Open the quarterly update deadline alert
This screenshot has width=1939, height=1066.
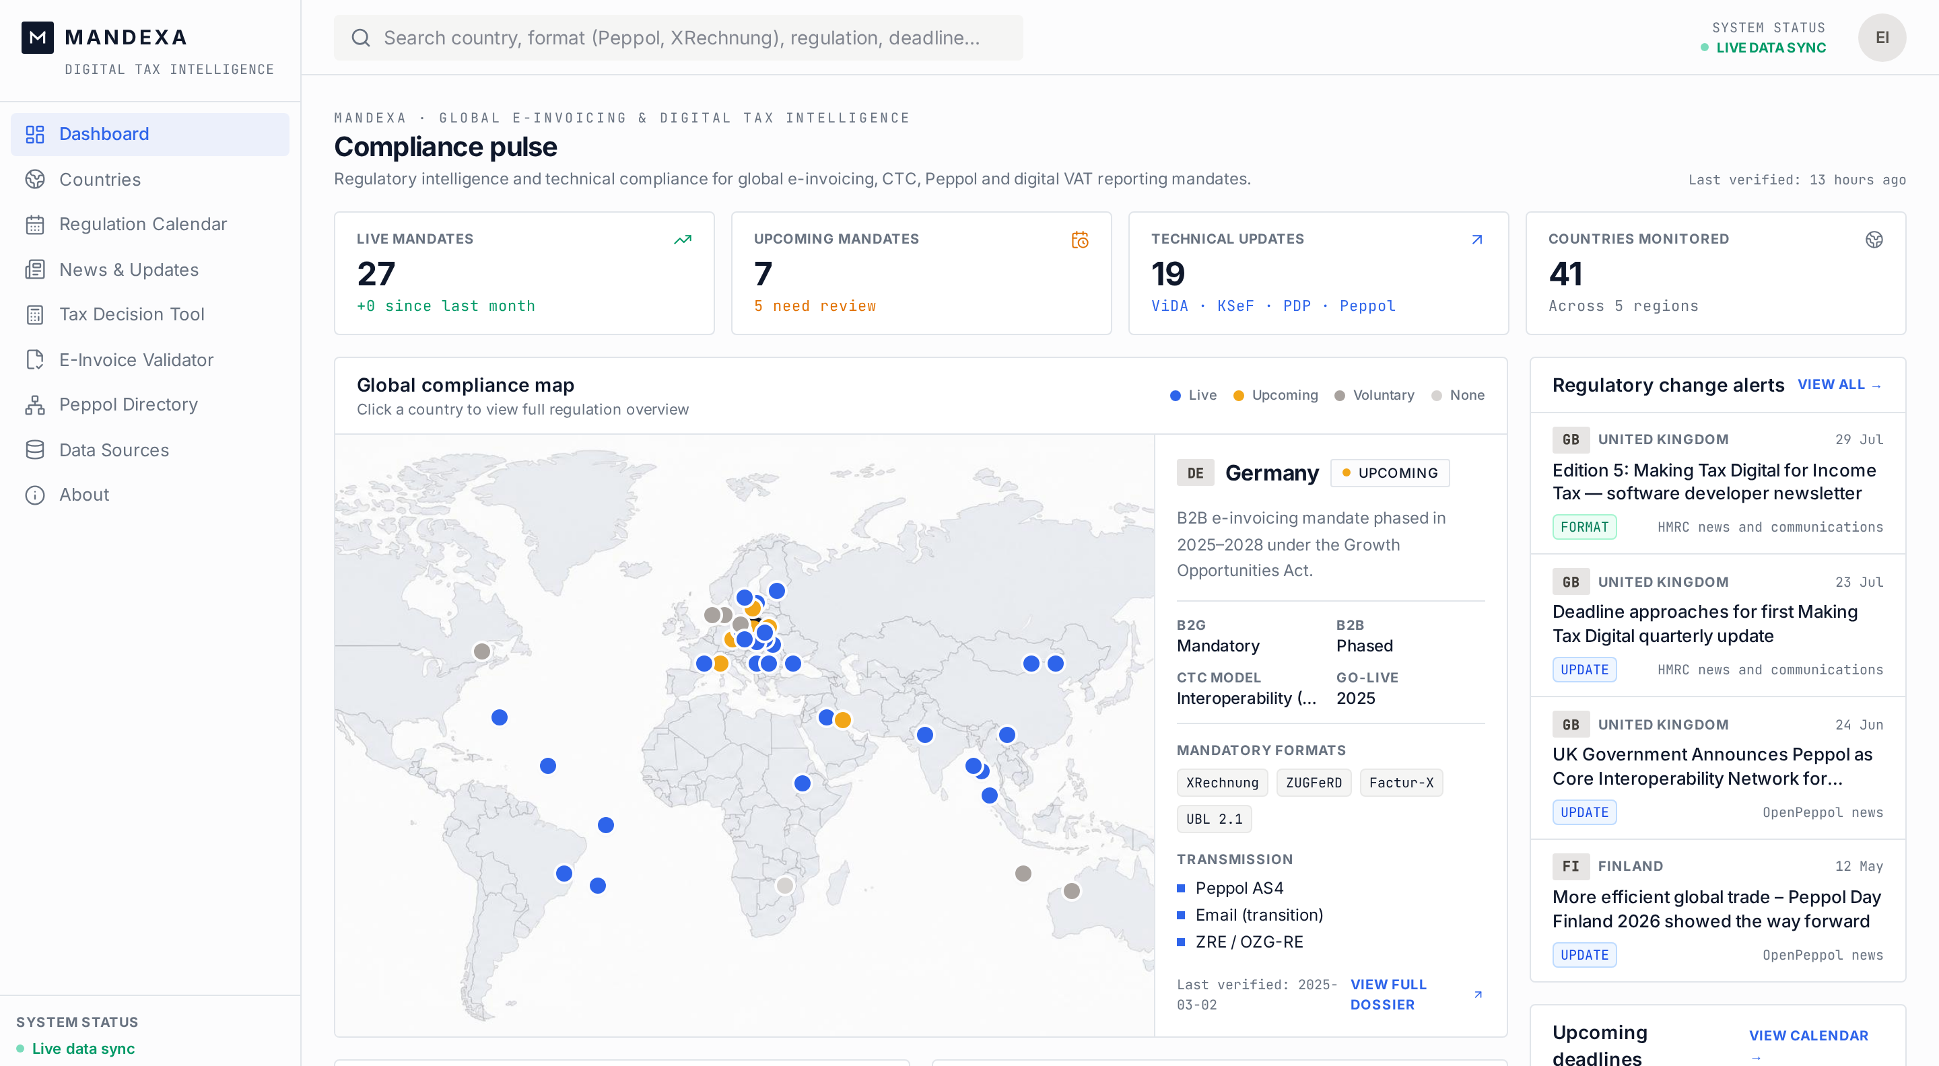click(x=1717, y=625)
